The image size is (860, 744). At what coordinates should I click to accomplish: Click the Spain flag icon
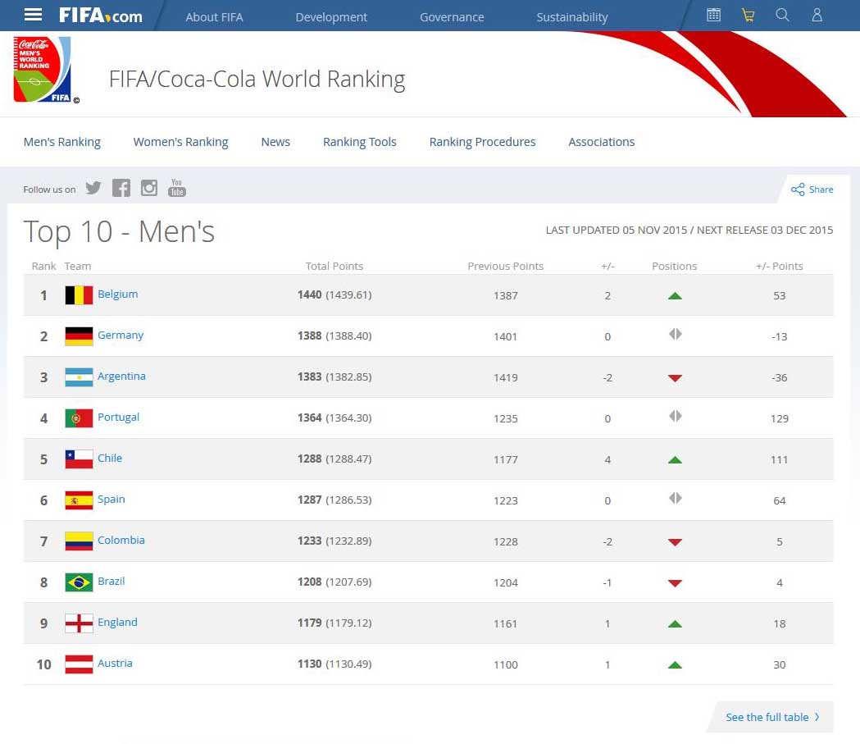[x=79, y=500]
